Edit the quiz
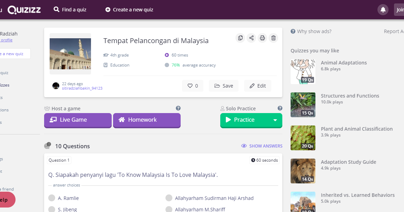The image size is (404, 212). tap(257, 86)
